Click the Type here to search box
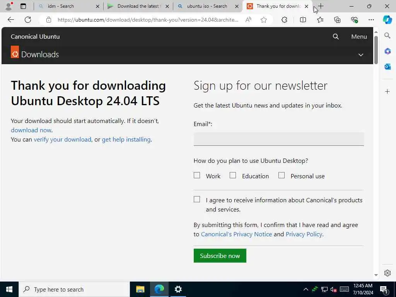The width and height of the screenshot is (396, 297). point(74,289)
